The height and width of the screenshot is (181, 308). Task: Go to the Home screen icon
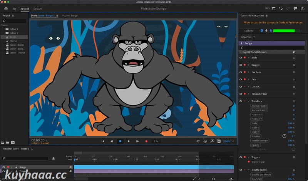[x=6, y=8]
